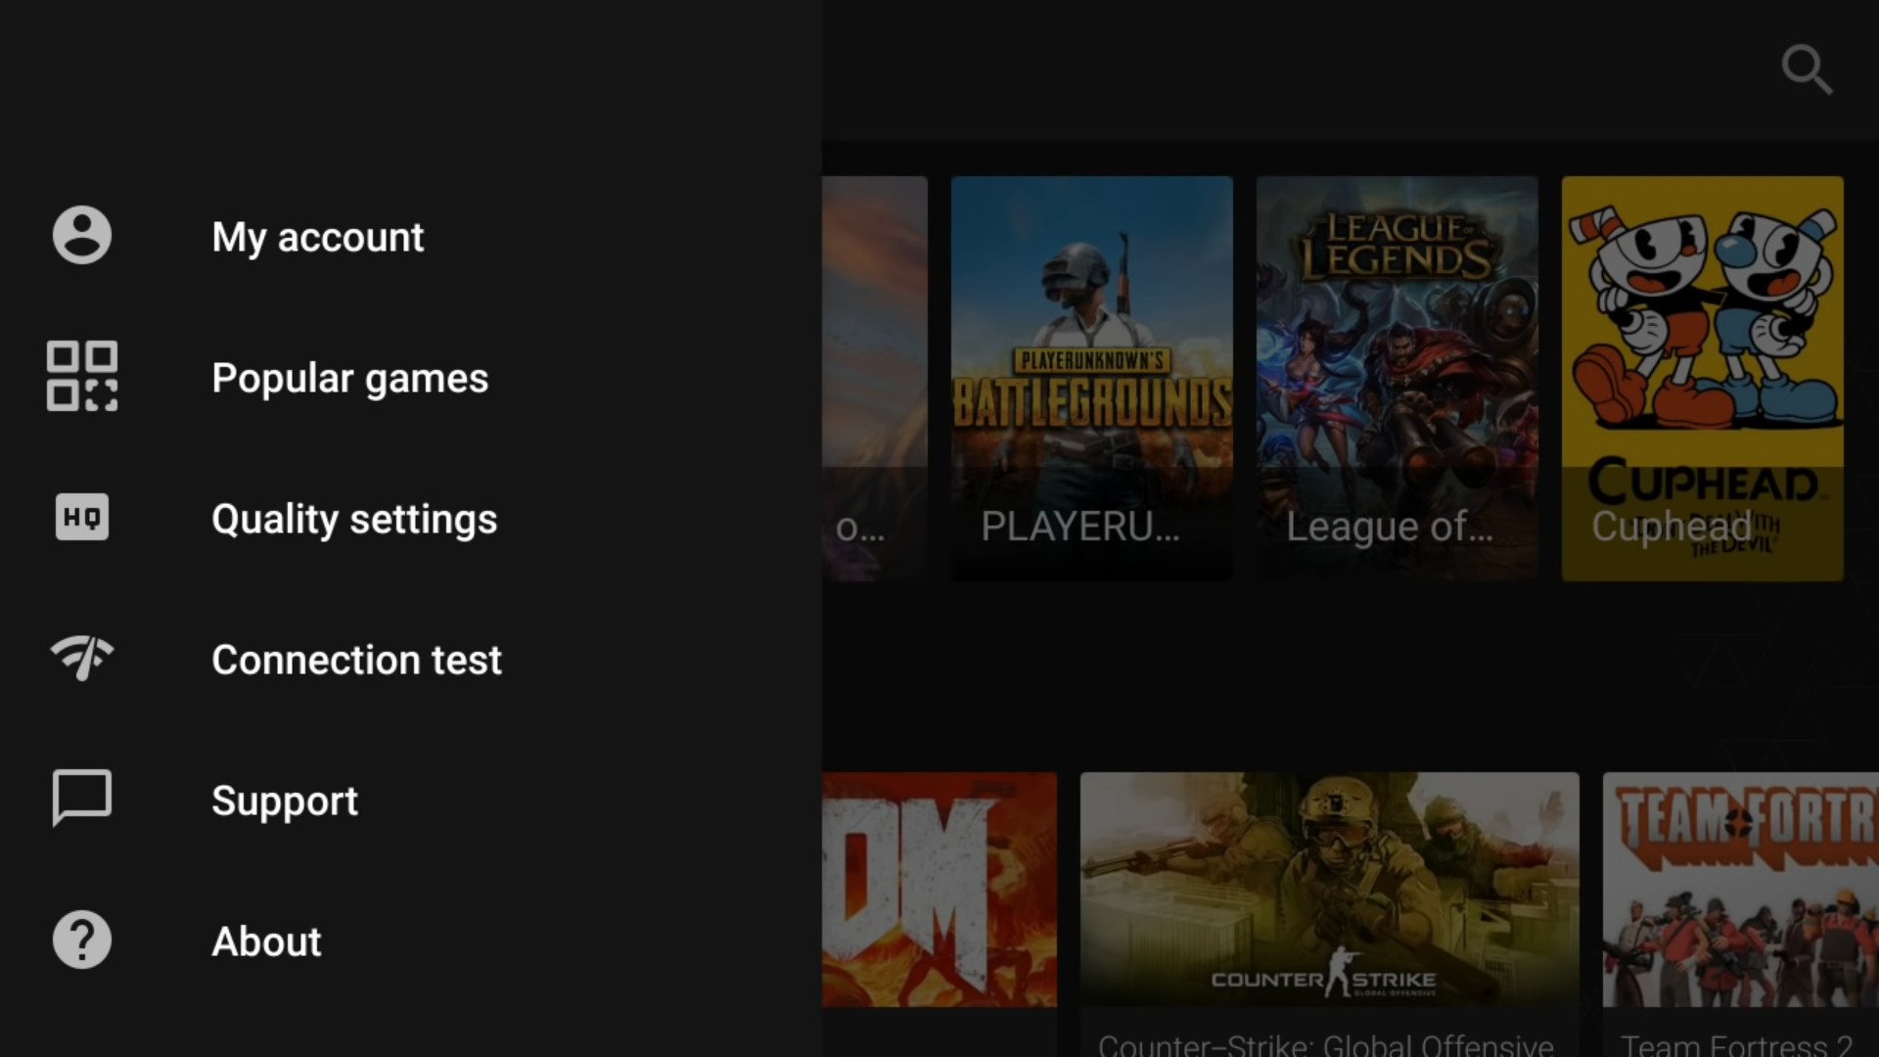The image size is (1879, 1057).
Task: Click the 'Counter-Strike: Global Offensive' title text
Action: tap(1326, 1044)
